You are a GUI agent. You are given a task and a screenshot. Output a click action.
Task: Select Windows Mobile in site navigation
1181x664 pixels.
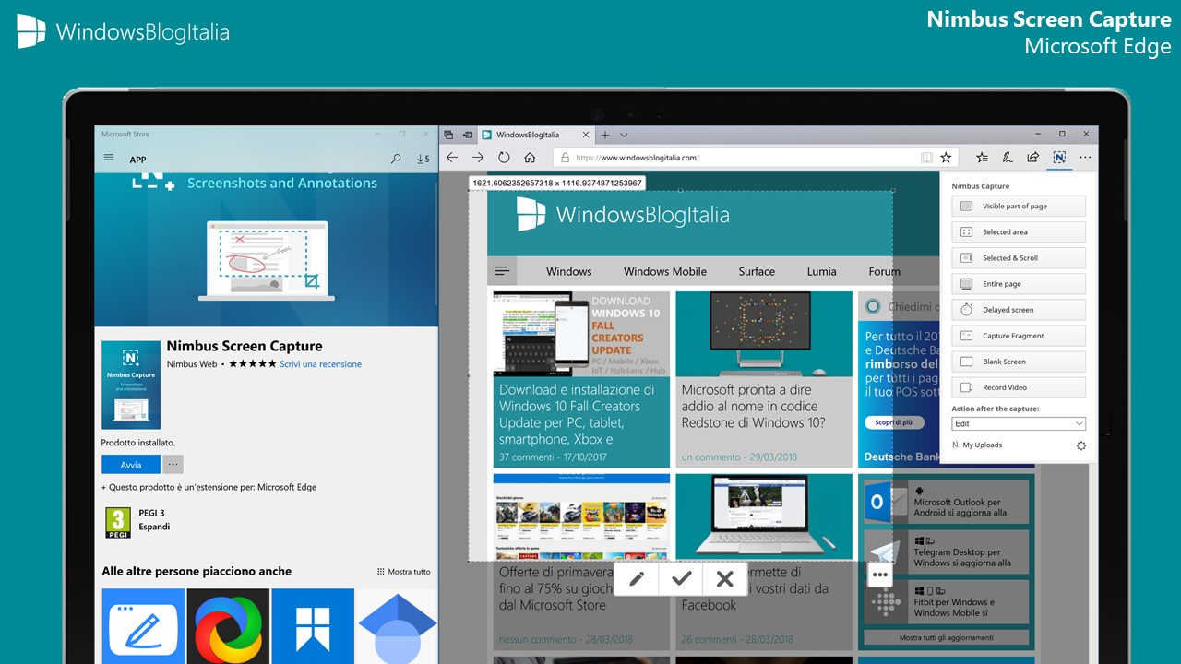point(665,271)
